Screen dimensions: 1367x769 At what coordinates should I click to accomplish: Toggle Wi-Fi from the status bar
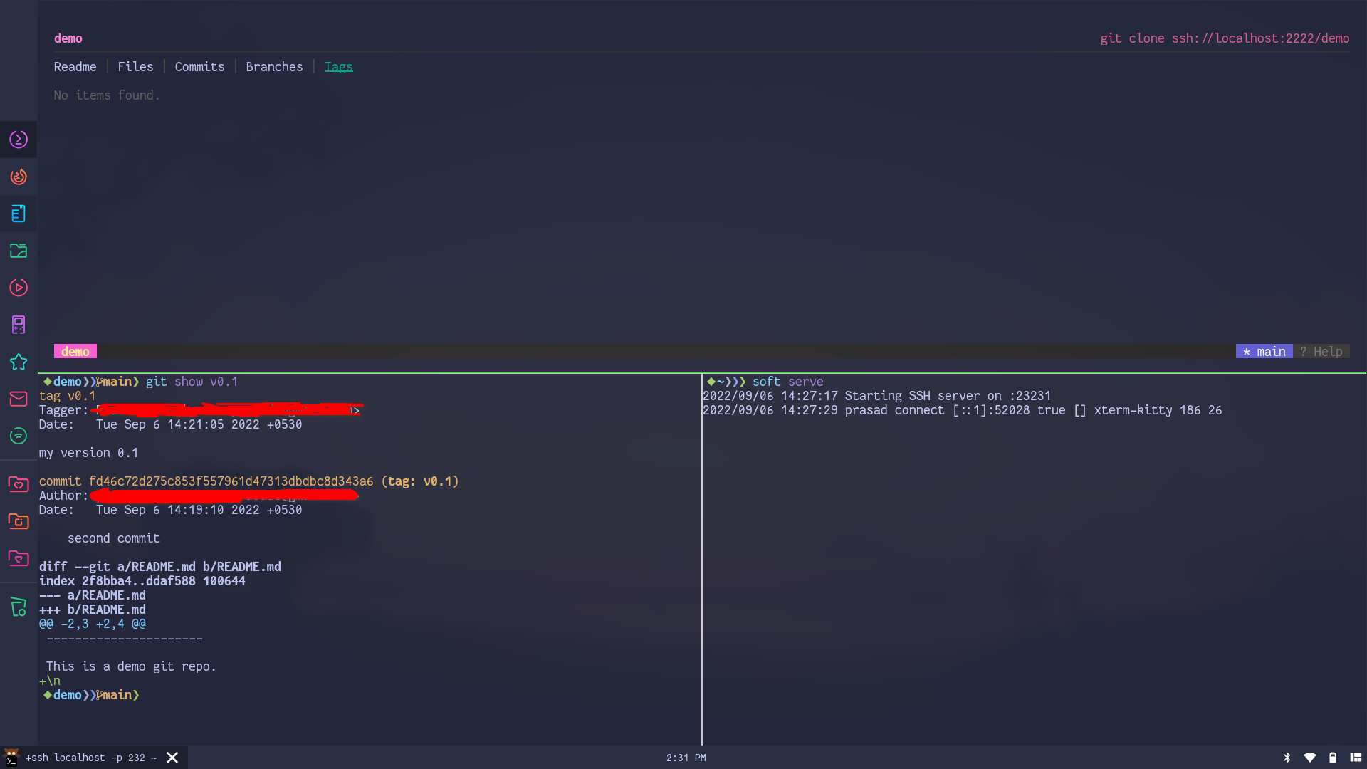coord(1310,758)
